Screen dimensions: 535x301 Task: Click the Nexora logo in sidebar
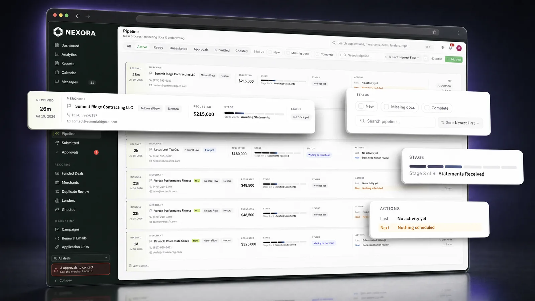[x=75, y=32]
